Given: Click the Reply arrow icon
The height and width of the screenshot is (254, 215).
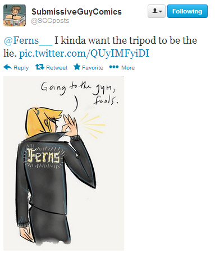Looking at the screenshot, I should (7, 67).
